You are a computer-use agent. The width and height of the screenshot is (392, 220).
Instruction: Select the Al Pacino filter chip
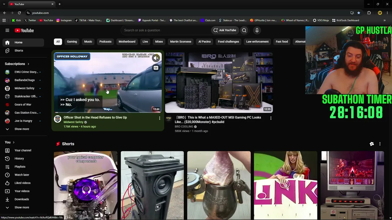coord(205,42)
